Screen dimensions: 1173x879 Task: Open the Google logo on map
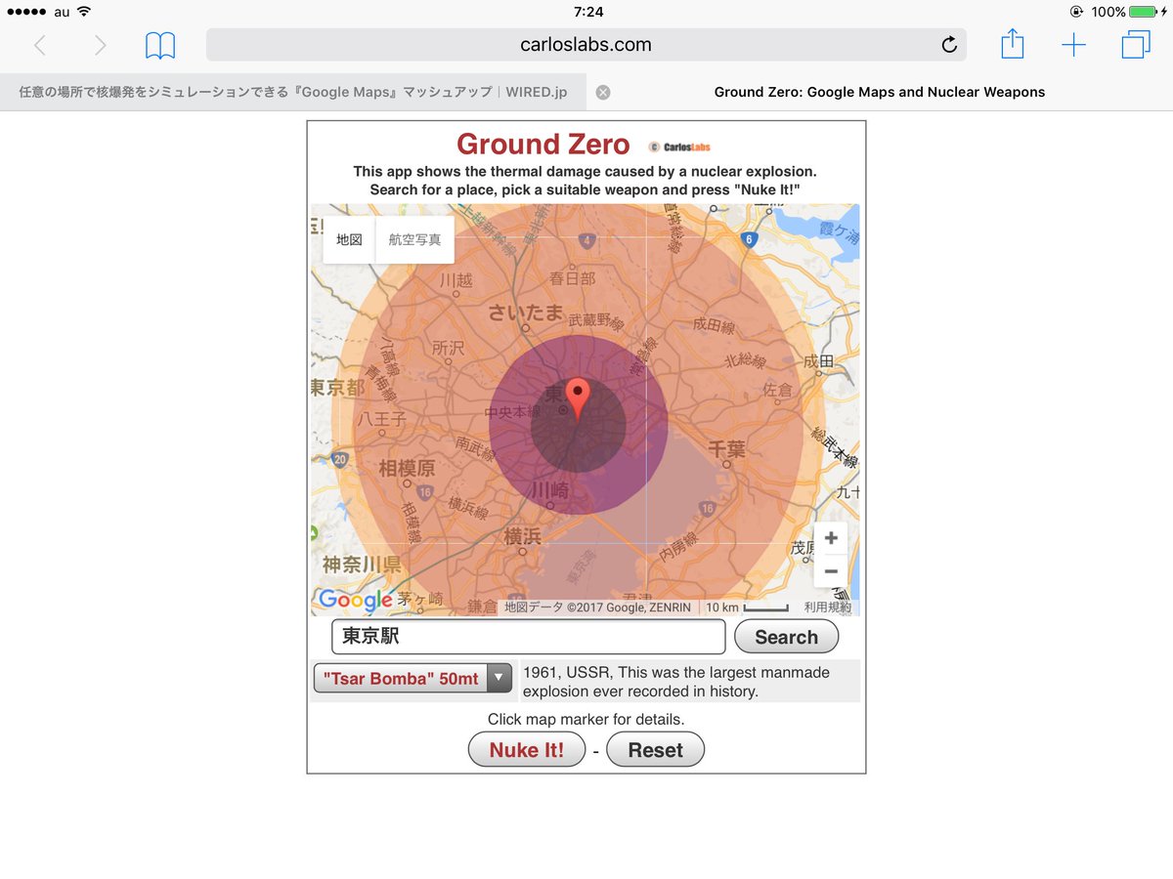pyautogui.click(x=355, y=600)
